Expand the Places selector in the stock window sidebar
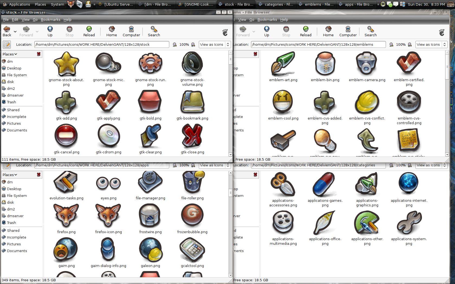This screenshot has width=455, height=284. (10, 54)
